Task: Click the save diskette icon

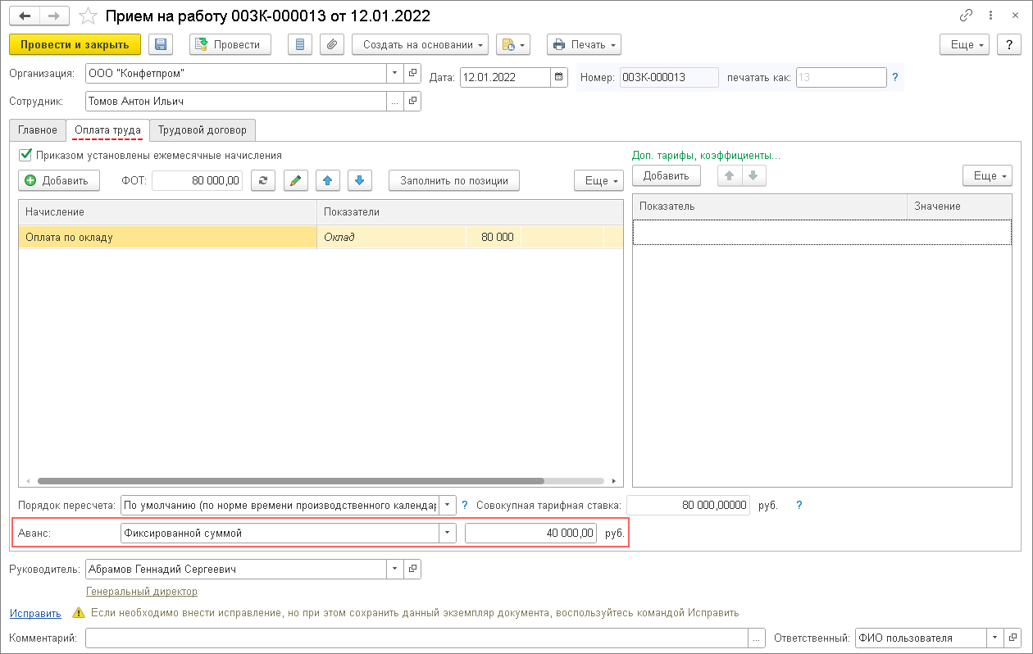Action: click(161, 44)
